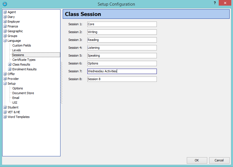
Task: Select the USI setup item
Action: [x=15, y=103]
